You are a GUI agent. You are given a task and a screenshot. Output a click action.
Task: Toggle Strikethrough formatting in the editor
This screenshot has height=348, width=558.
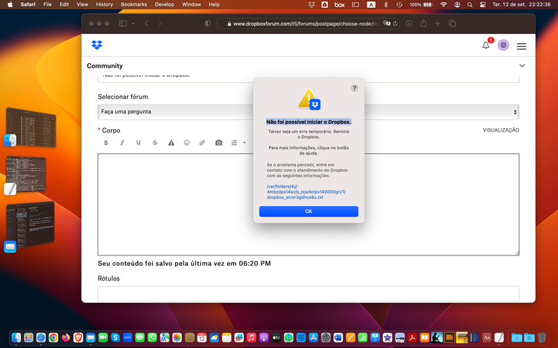click(x=155, y=143)
